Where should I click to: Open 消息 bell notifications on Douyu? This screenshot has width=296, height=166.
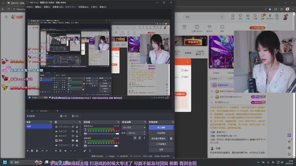(x=263, y=17)
